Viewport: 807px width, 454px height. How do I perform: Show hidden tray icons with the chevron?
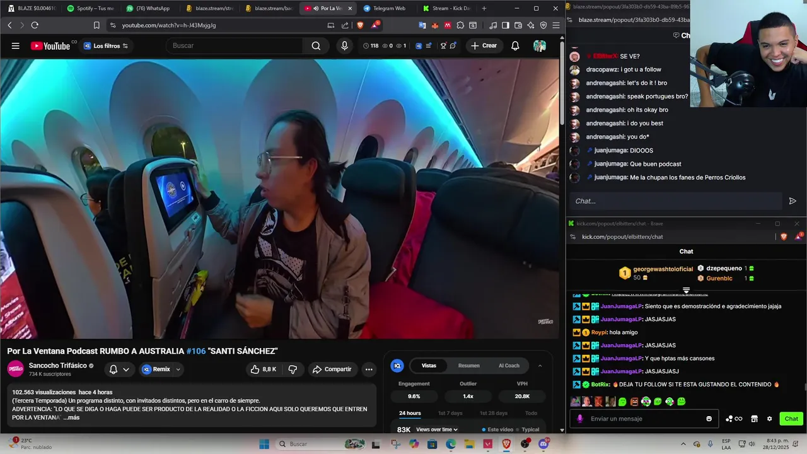(x=683, y=444)
